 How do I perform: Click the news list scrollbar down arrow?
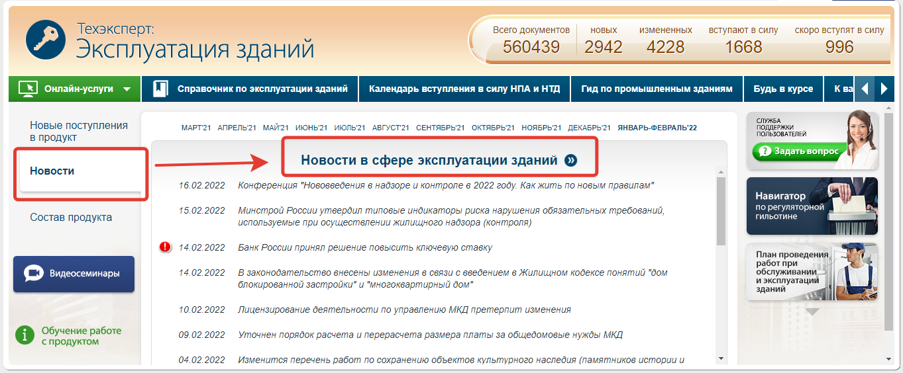point(721,358)
